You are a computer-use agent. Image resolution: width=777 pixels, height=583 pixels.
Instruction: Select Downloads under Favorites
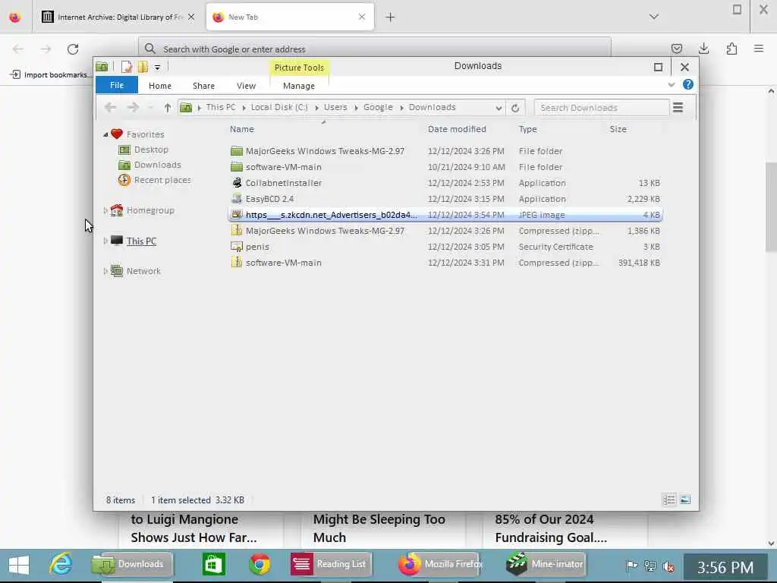click(x=157, y=165)
